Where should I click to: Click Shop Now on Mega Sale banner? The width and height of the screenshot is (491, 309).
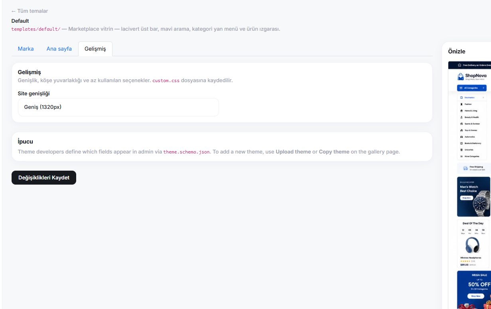[475, 296]
